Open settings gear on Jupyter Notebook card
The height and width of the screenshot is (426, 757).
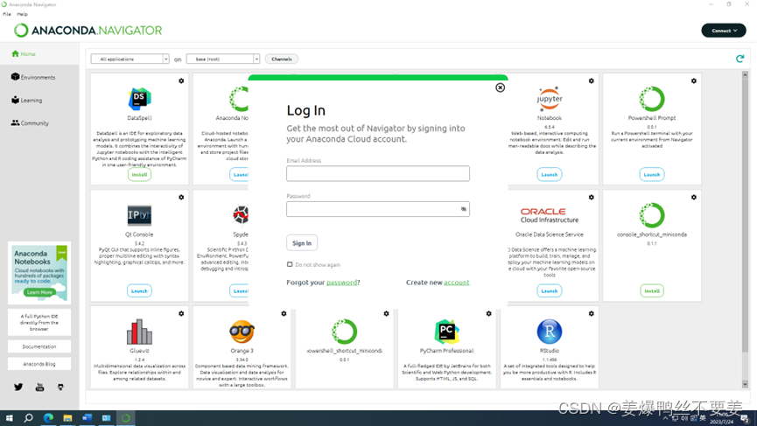(591, 81)
